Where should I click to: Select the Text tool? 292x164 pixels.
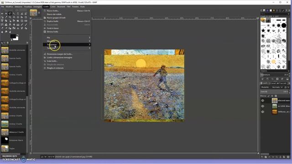(x=10, y=24)
